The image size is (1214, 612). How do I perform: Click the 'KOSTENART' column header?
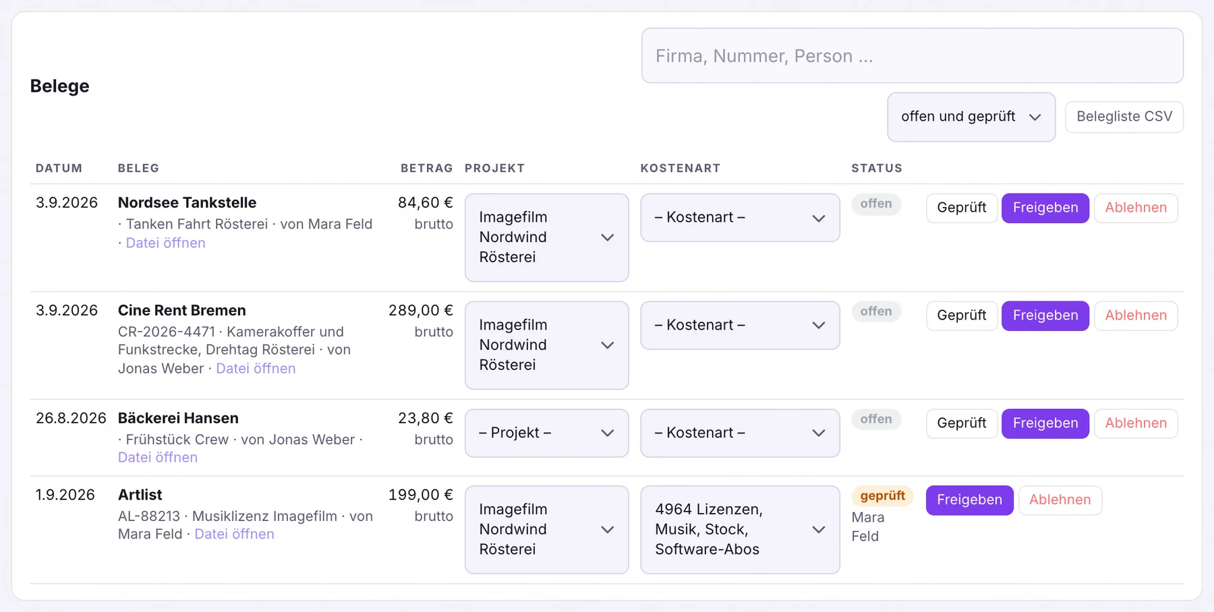coord(681,169)
